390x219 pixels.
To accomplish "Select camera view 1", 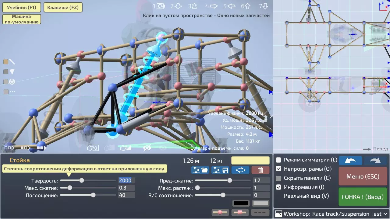I will coord(159,6).
